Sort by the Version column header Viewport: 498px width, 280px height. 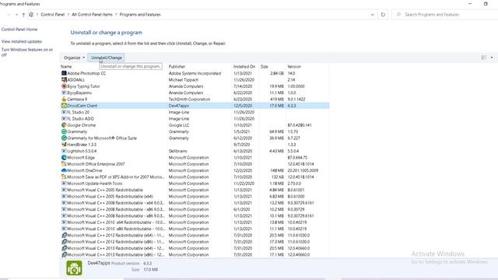click(x=294, y=67)
